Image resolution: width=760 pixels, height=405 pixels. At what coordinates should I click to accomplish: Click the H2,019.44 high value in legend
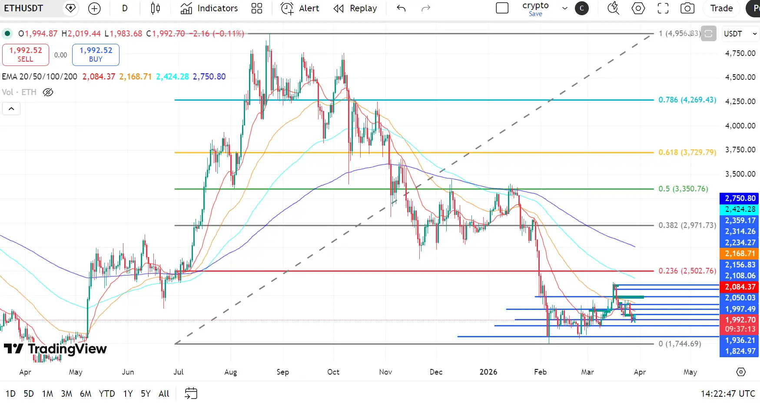pyautogui.click(x=81, y=33)
